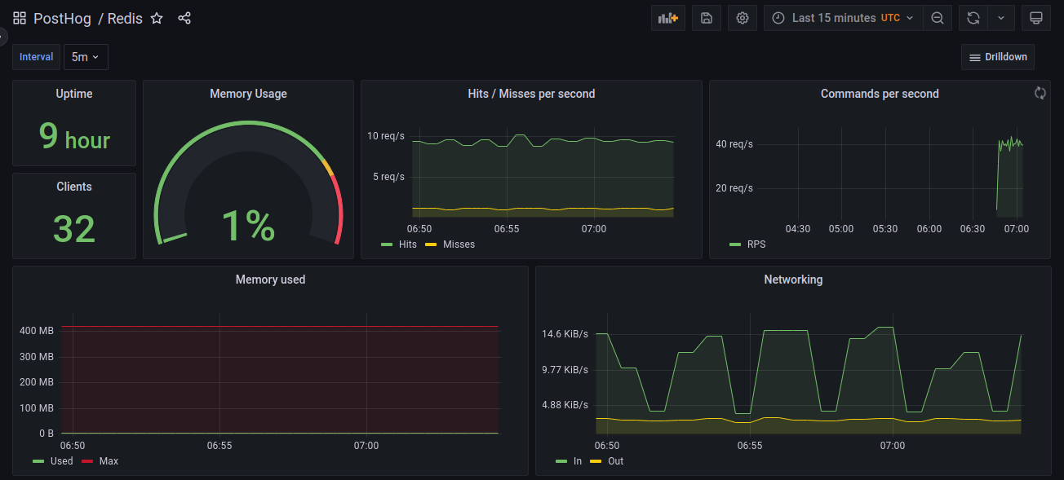Open the Networking panel title menu
The image size is (1064, 480).
[x=792, y=280]
